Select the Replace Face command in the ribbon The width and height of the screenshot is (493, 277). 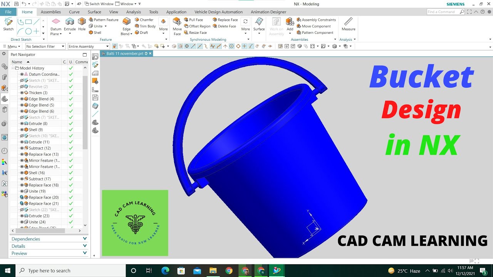point(225,20)
